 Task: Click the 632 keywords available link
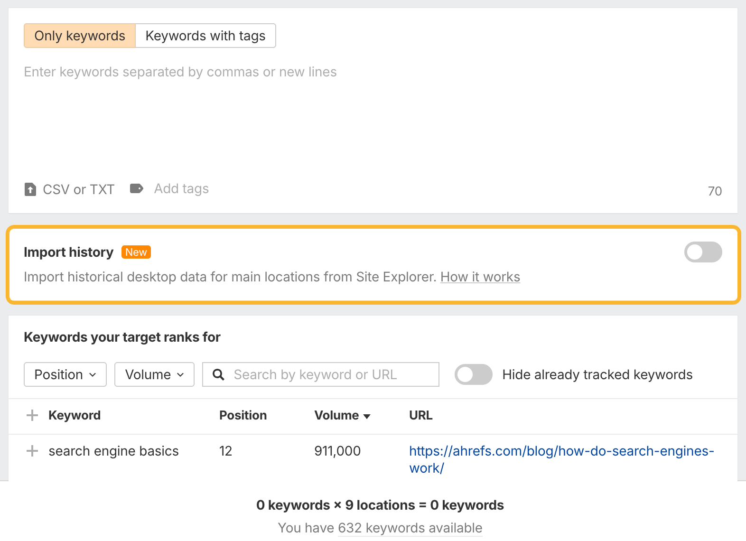[x=410, y=528]
